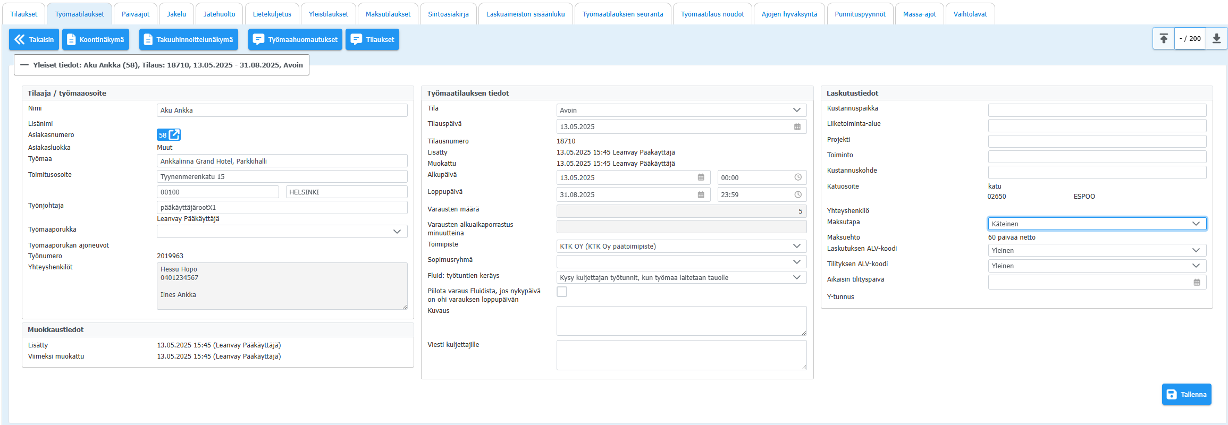Viewport: 1228px width, 425px height.
Task: Open clock picker for Alkupäivä time
Action: [x=797, y=178]
